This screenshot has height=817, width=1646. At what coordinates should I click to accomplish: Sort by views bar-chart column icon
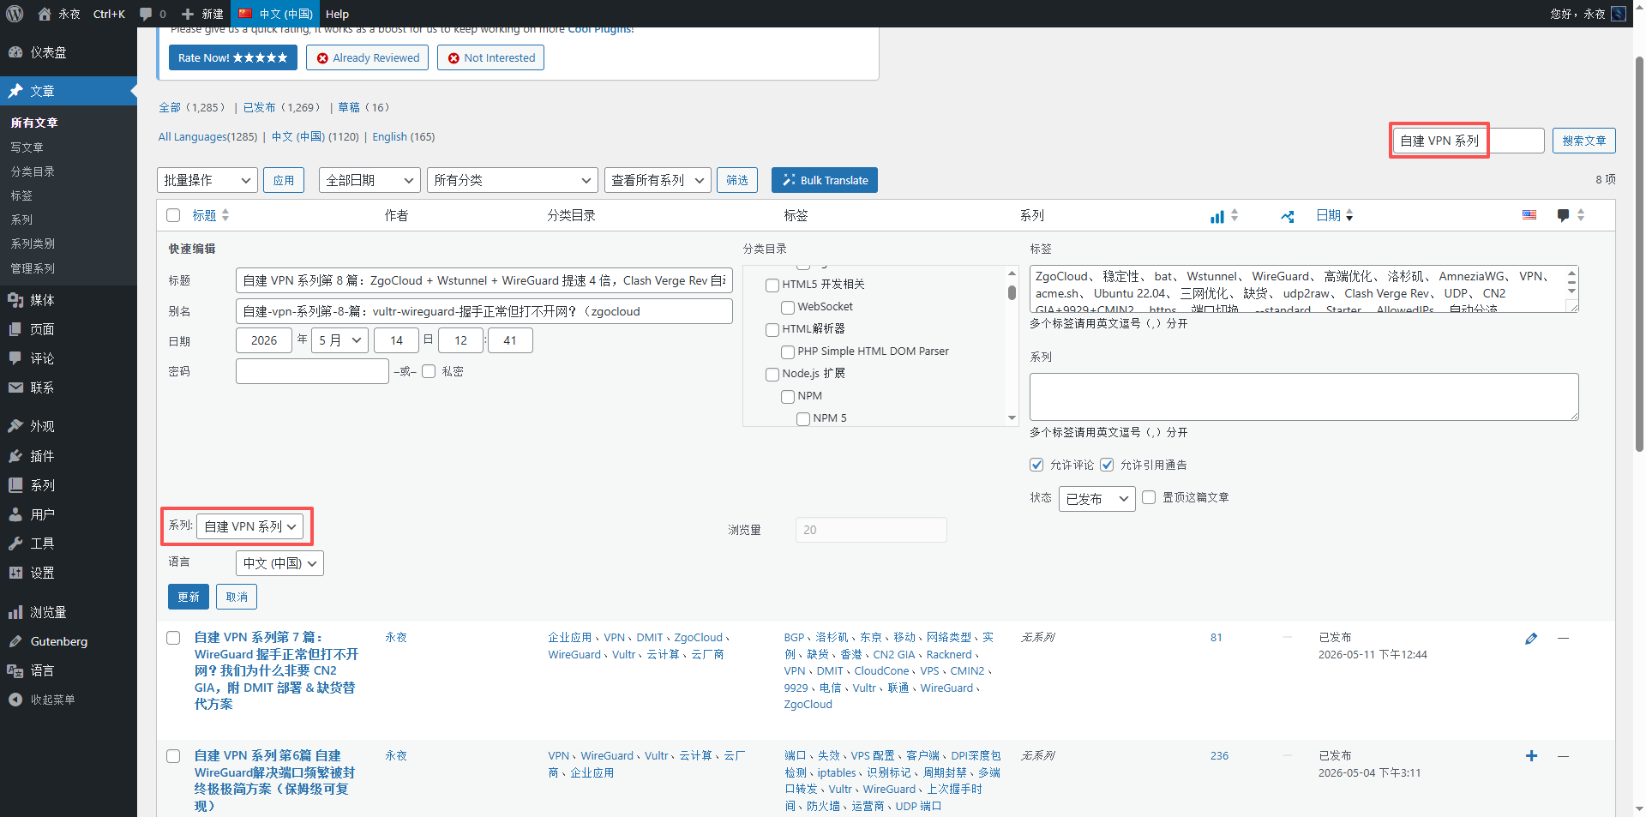(x=1216, y=216)
